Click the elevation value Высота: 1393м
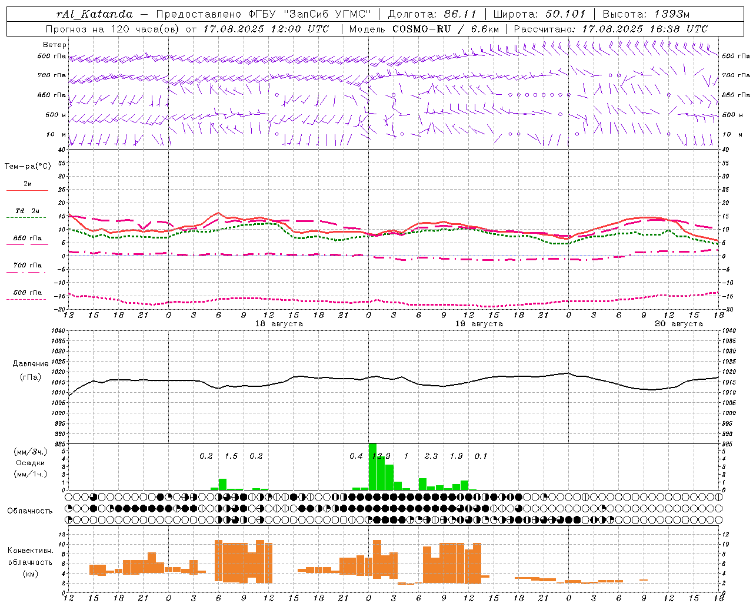Viewport: 753px width, 603px height. (x=646, y=14)
